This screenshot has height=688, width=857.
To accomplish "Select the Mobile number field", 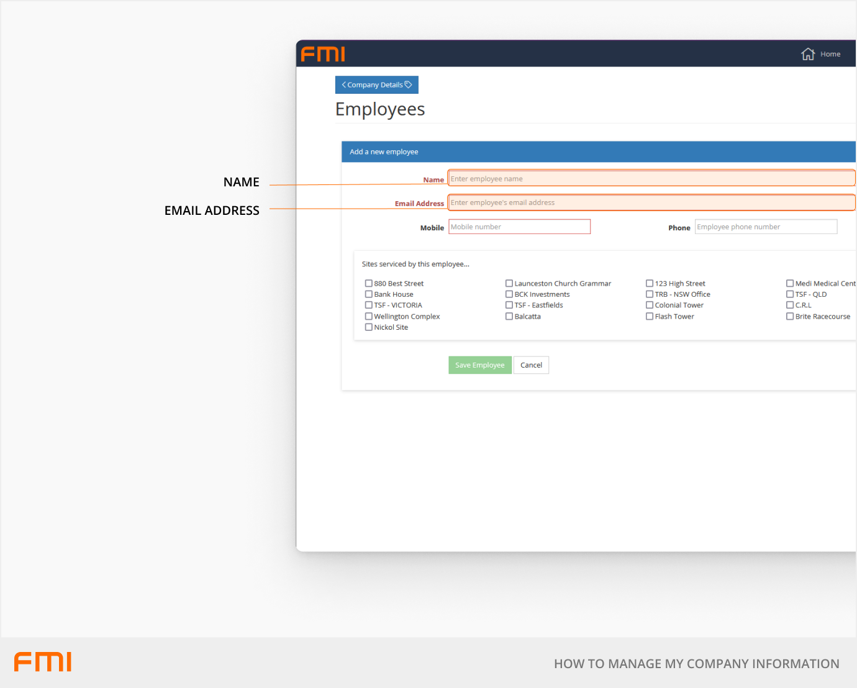I will click(x=519, y=227).
